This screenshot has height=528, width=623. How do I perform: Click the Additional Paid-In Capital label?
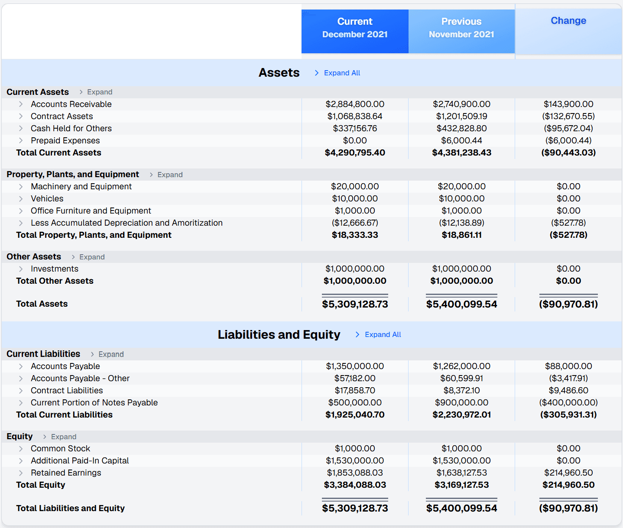point(80,460)
